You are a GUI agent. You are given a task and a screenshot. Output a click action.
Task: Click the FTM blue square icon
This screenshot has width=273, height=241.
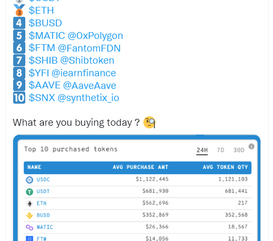30,238
